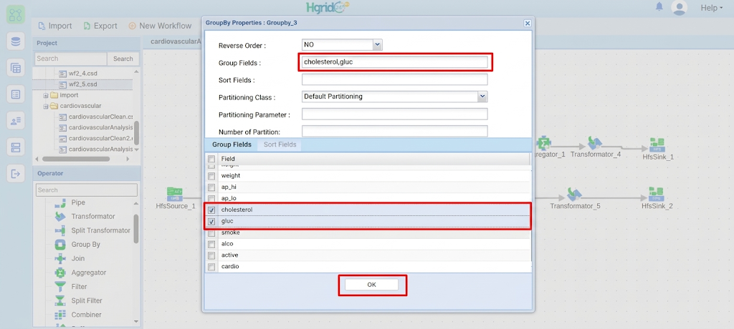
Task: Focus the Project search field
Action: [x=71, y=59]
